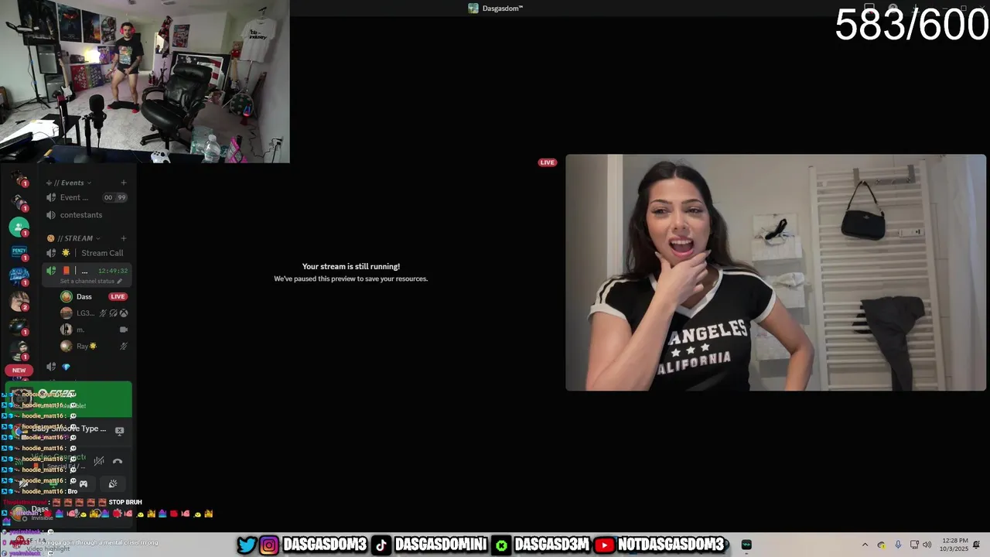Click the Xbox icon next to LG3...

(x=124, y=313)
